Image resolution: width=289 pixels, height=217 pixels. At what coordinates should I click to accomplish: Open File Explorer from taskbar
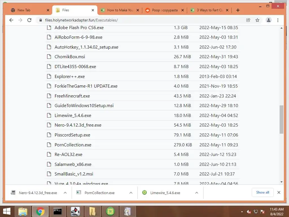(x=23, y=211)
